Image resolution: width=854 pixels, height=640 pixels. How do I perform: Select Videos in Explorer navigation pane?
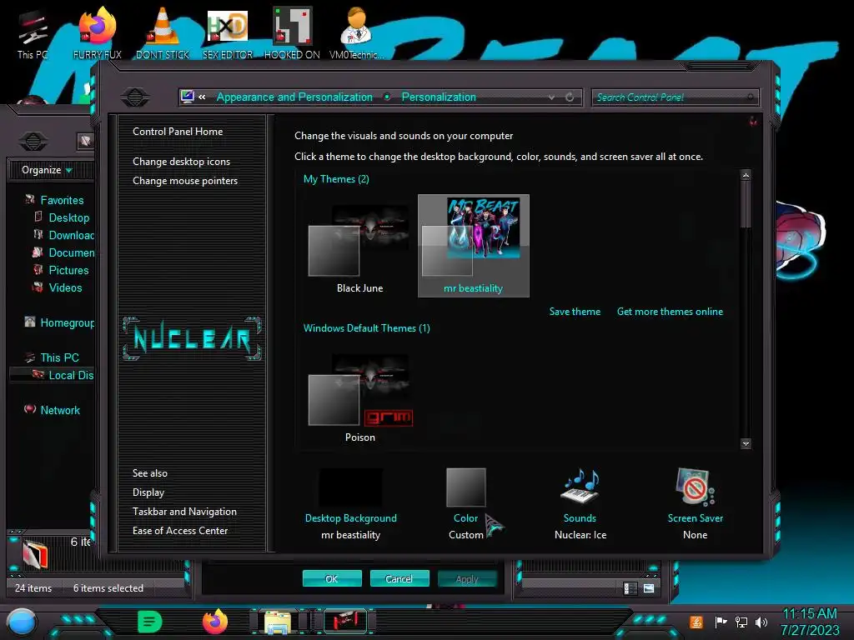[x=58, y=287]
